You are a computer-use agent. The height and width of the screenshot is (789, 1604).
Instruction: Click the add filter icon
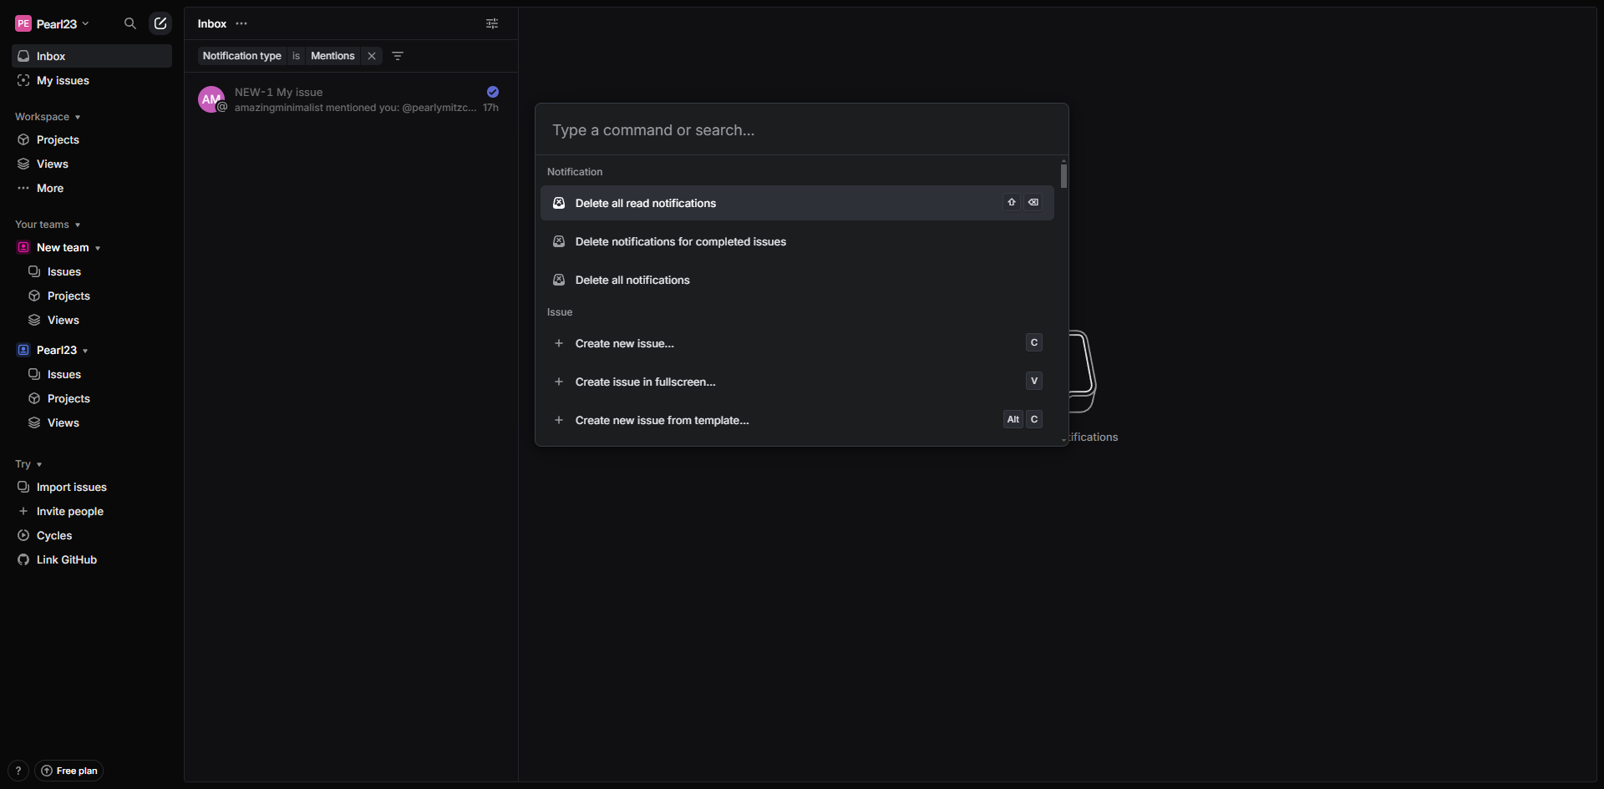click(398, 56)
